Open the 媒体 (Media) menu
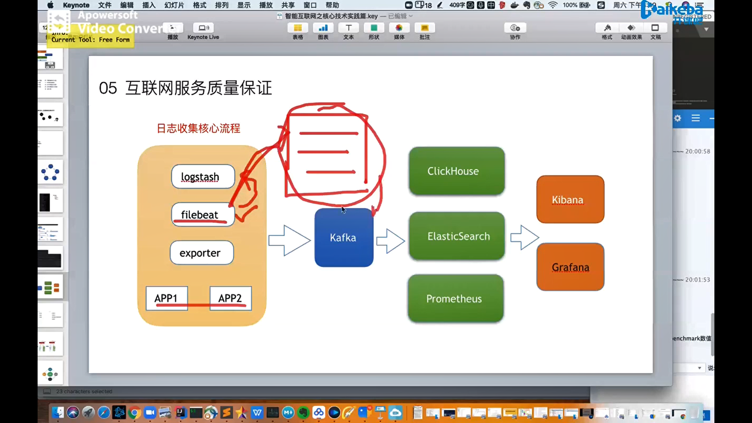The width and height of the screenshot is (752, 423). (x=399, y=28)
